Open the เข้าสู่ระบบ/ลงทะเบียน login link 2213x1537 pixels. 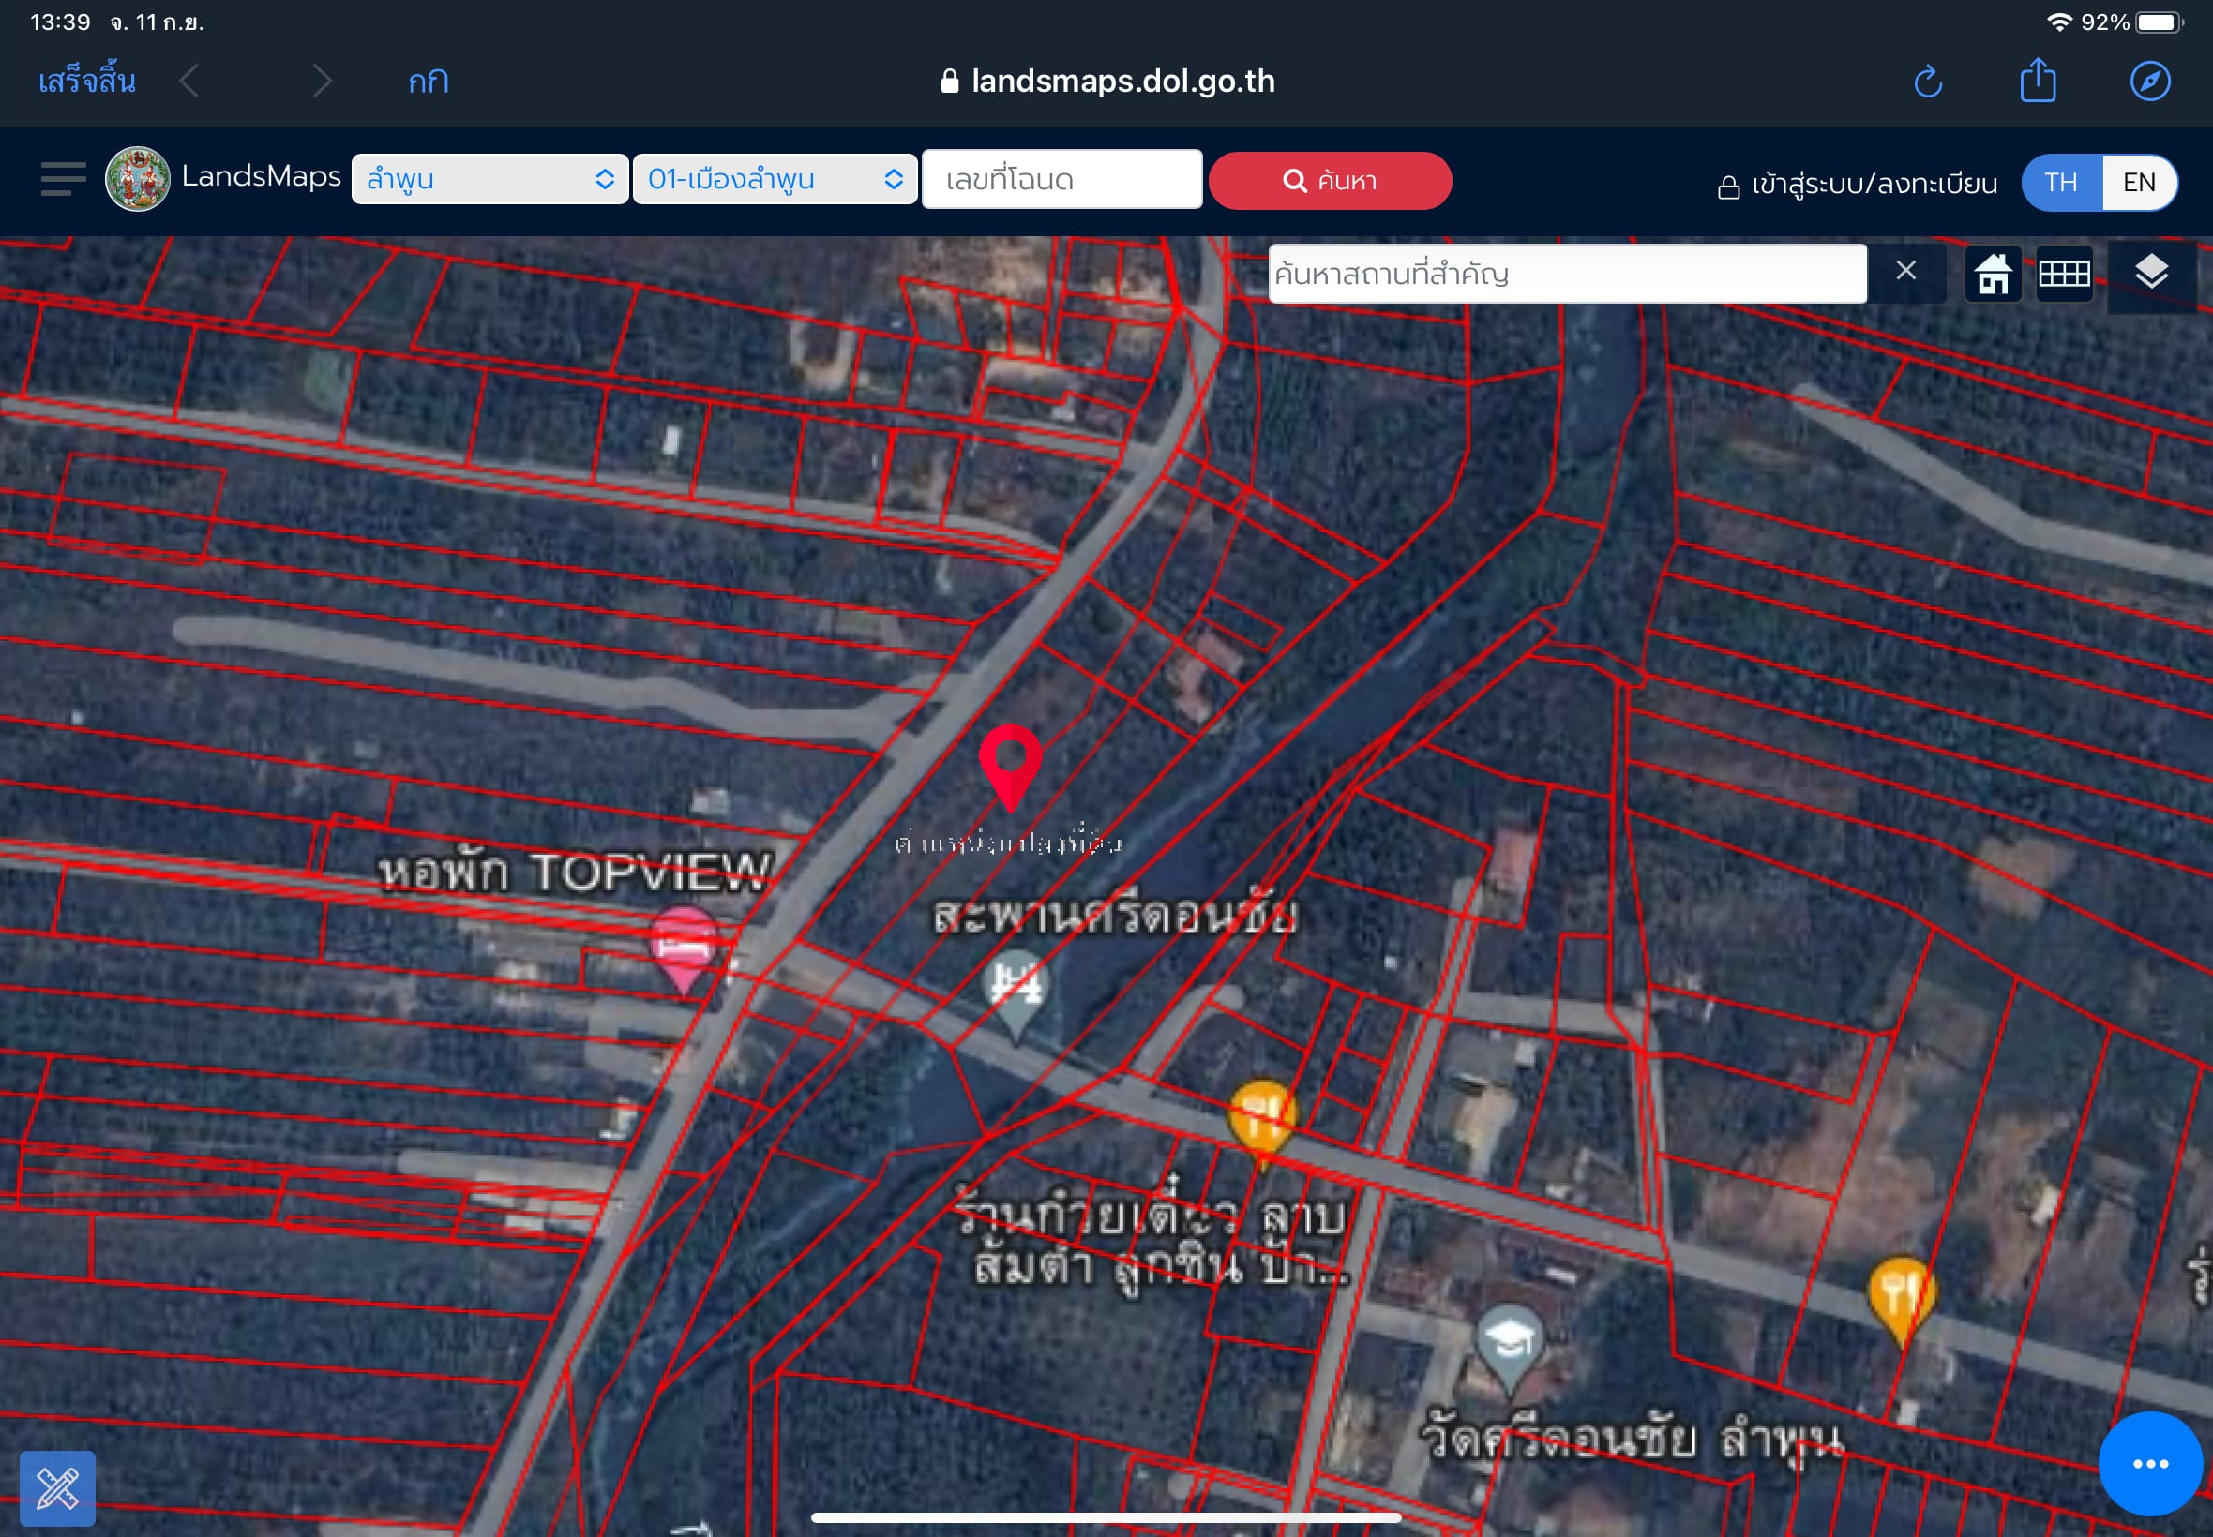tap(1858, 183)
